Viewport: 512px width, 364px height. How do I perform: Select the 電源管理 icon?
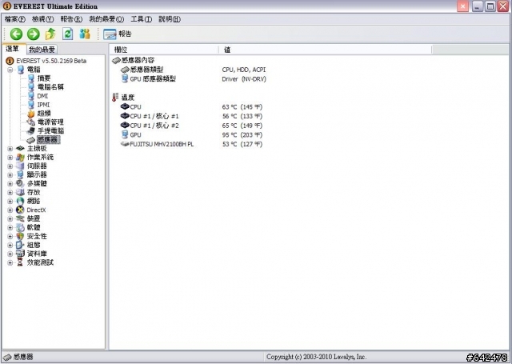pyautogui.click(x=31, y=122)
